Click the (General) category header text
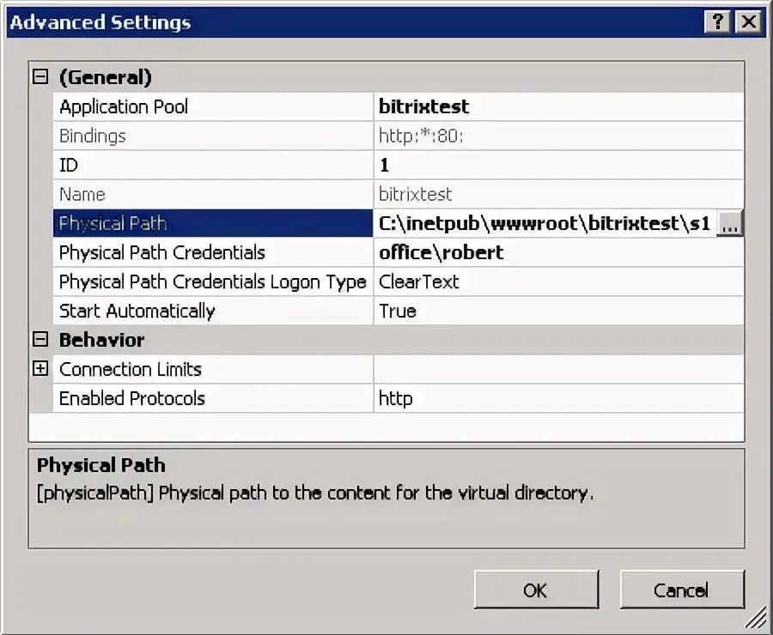This screenshot has width=773, height=635. 106,77
